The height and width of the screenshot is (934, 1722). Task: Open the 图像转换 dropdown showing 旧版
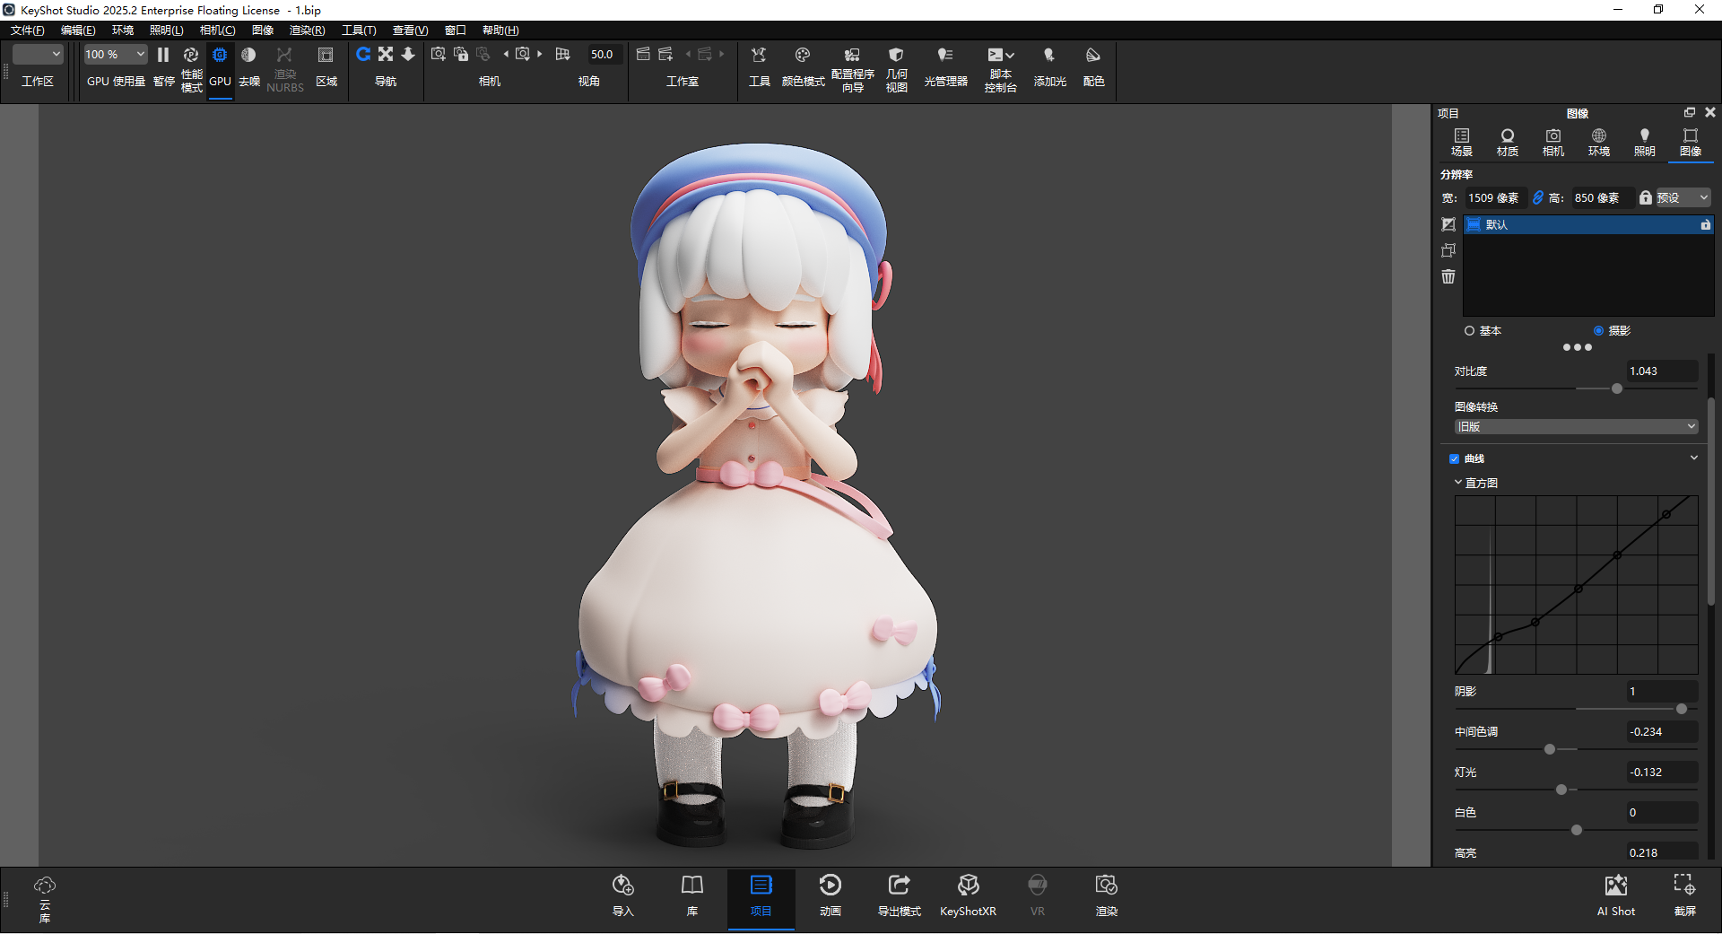1576,427
